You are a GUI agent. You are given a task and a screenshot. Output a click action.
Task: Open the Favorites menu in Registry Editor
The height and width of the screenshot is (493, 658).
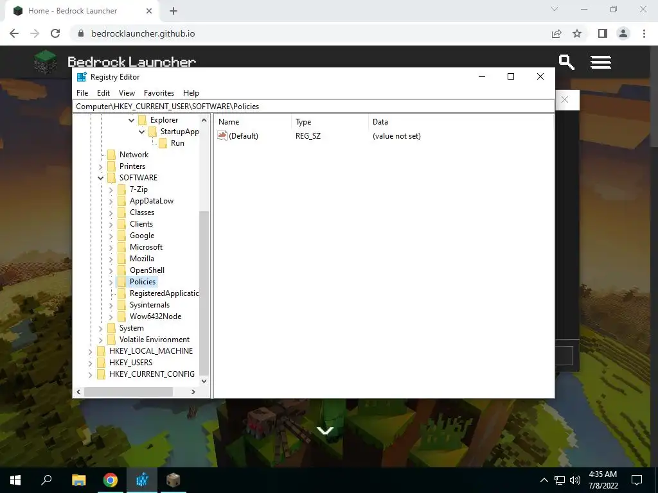pos(159,93)
